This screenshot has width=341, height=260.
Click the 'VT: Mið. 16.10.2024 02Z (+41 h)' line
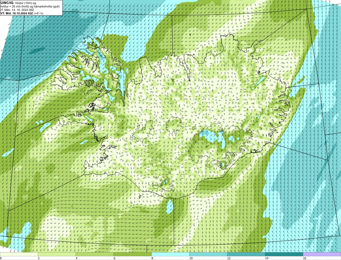tap(22, 13)
